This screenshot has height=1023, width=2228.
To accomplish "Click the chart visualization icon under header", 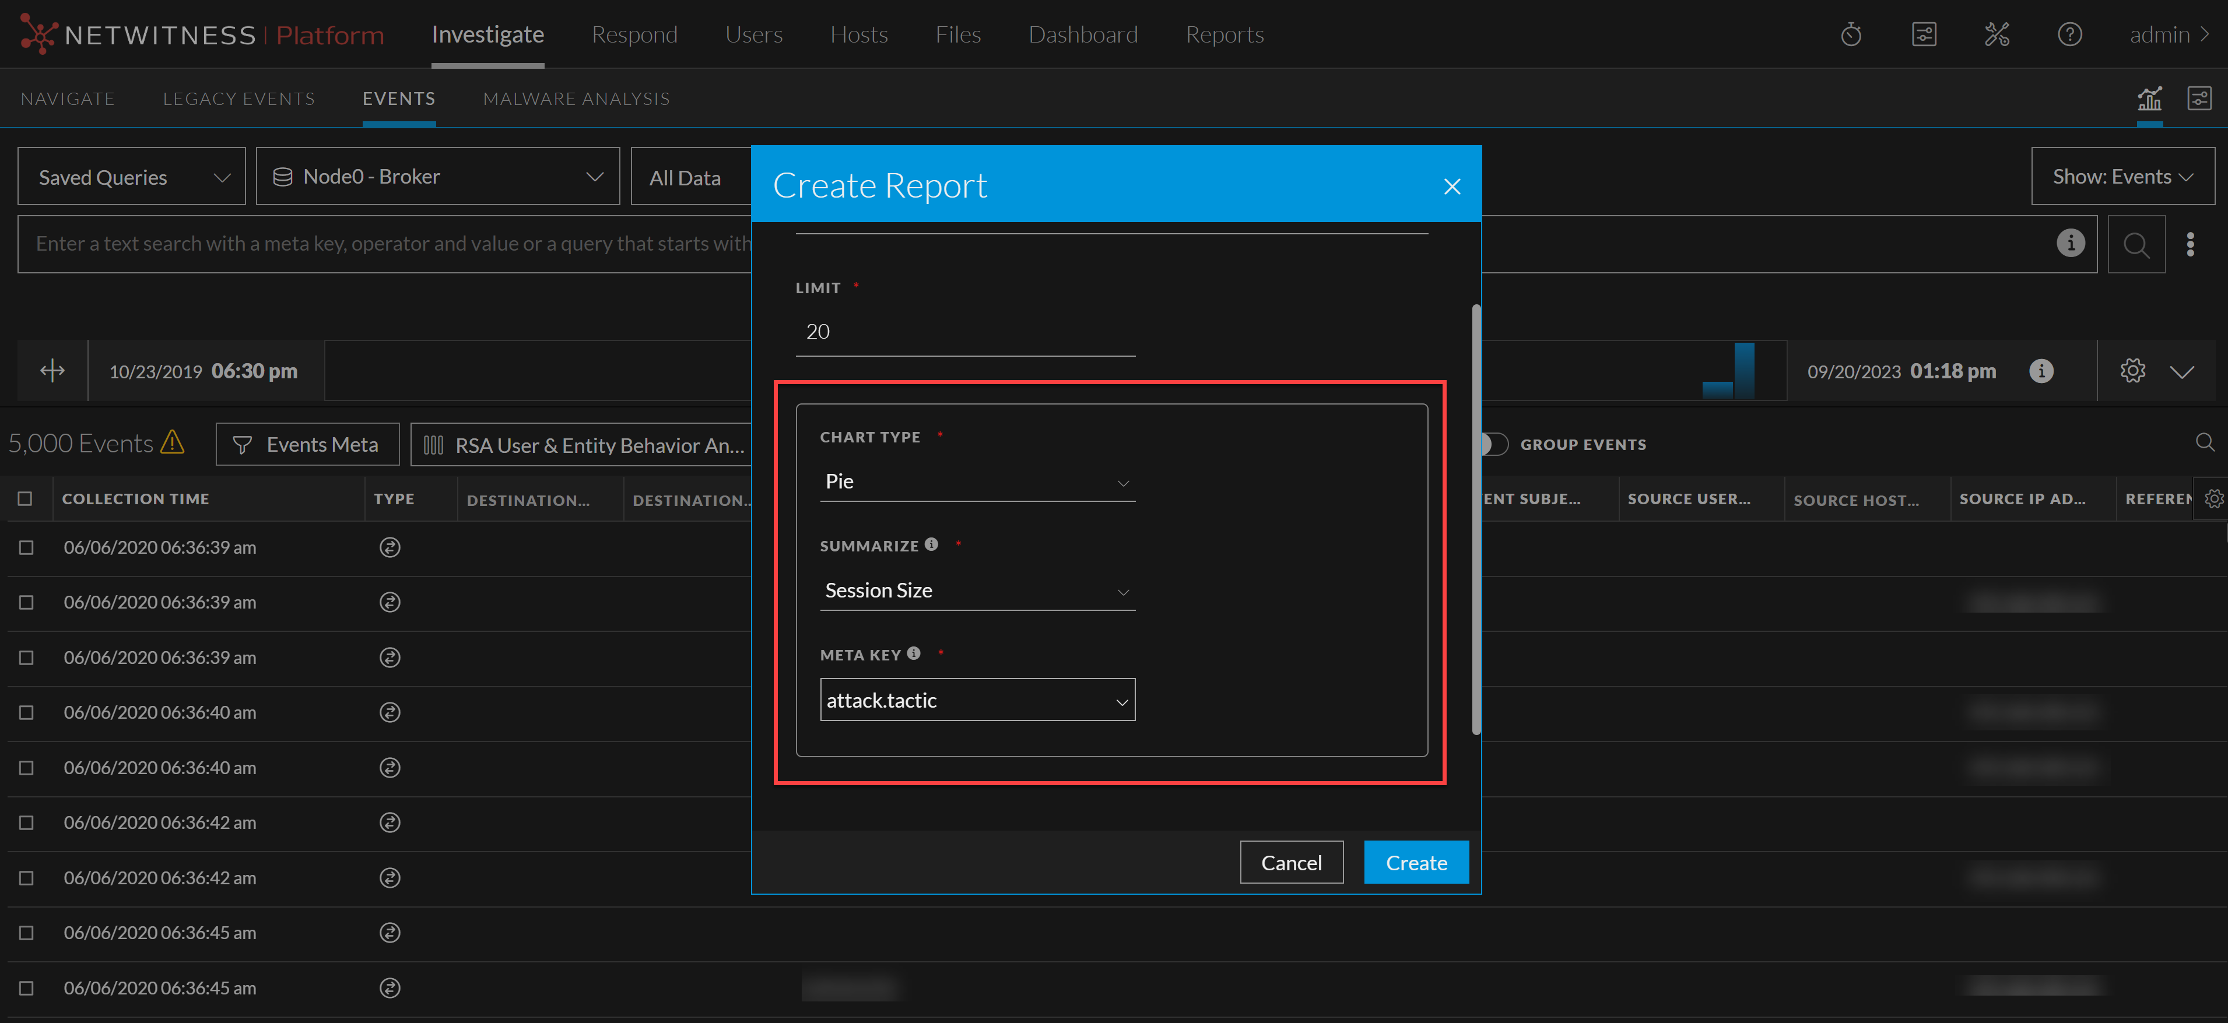I will [2149, 99].
